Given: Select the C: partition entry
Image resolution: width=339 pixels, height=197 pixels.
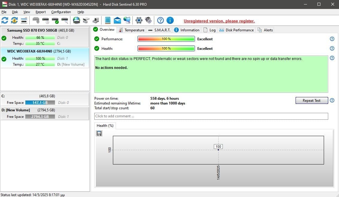Looking at the screenshot, I should pyautogui.click(x=45, y=99).
